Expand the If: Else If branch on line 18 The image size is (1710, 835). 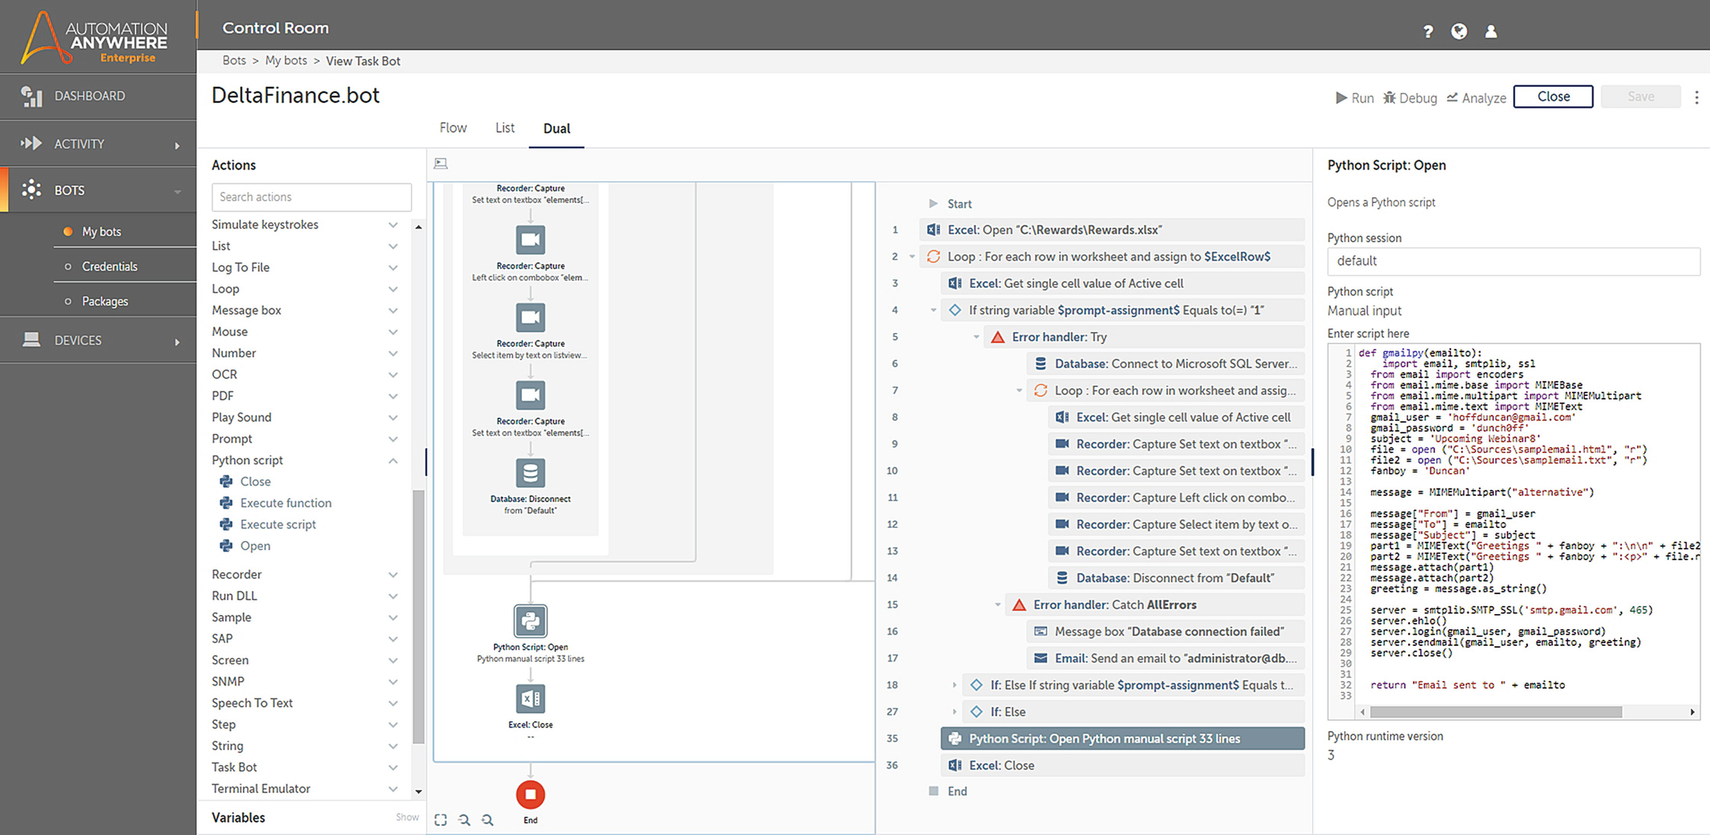tap(954, 685)
